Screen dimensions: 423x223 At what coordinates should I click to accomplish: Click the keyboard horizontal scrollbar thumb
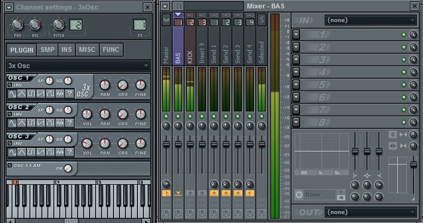coord(71,221)
